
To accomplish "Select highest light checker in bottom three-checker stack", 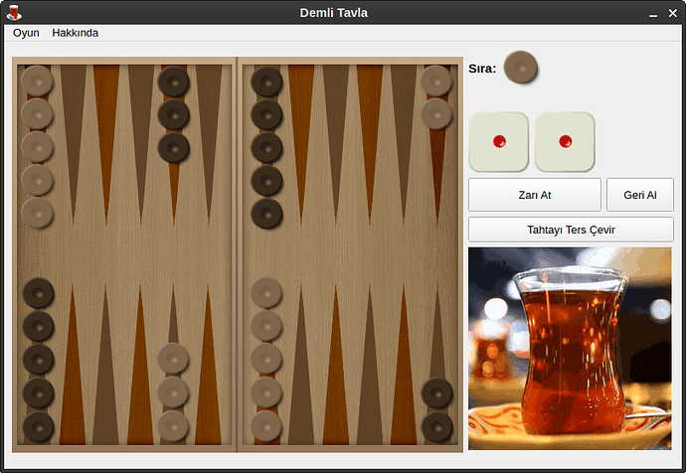I will coord(173,359).
